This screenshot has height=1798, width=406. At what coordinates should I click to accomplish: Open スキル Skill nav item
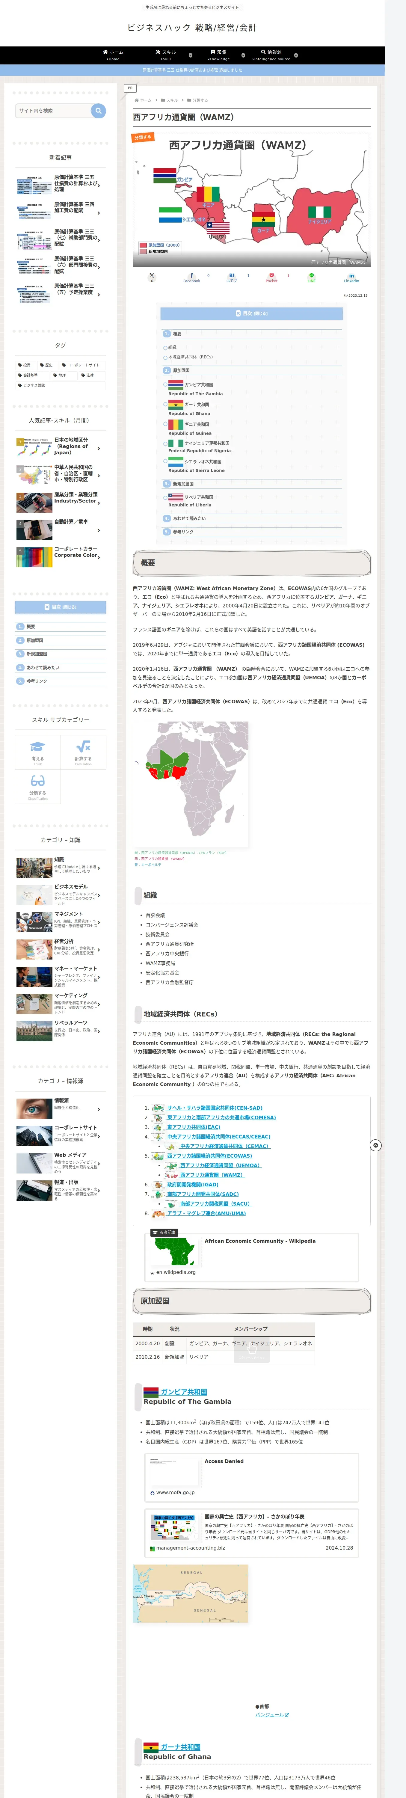166,55
